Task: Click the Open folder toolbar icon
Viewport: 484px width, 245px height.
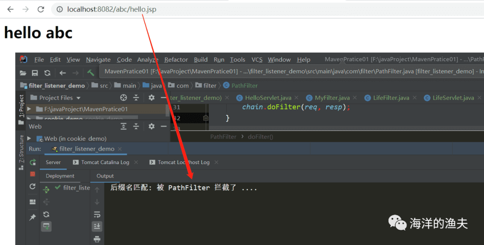Action: 23,73
